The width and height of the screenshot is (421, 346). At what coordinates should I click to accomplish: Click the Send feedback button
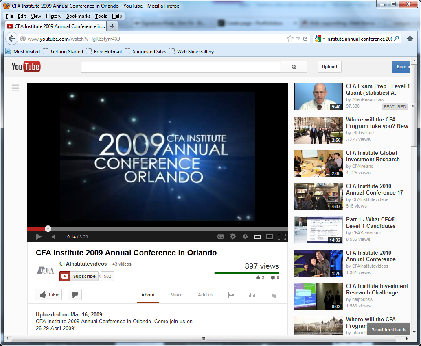point(388,329)
